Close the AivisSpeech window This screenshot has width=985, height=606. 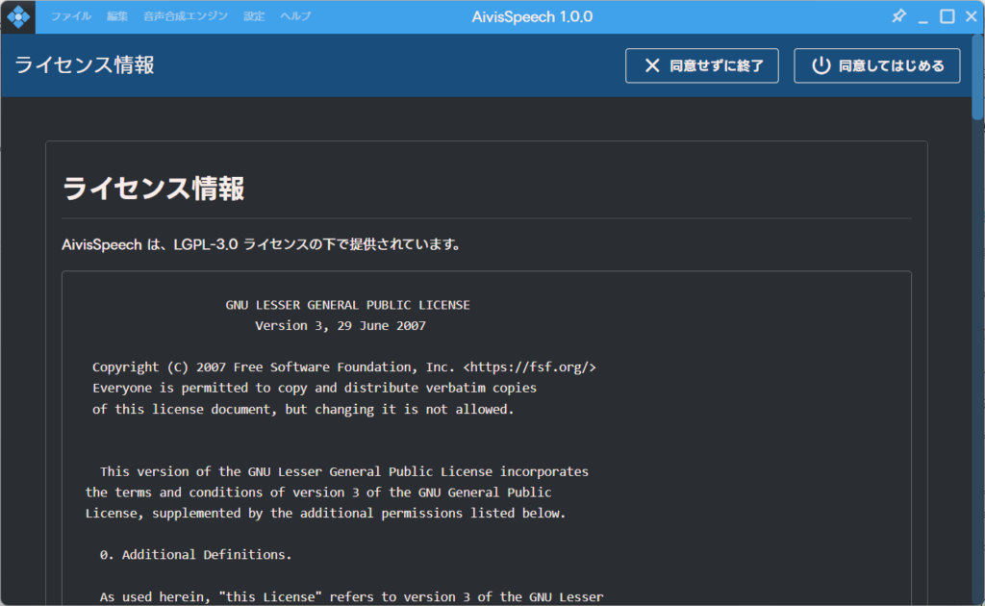pos(972,16)
